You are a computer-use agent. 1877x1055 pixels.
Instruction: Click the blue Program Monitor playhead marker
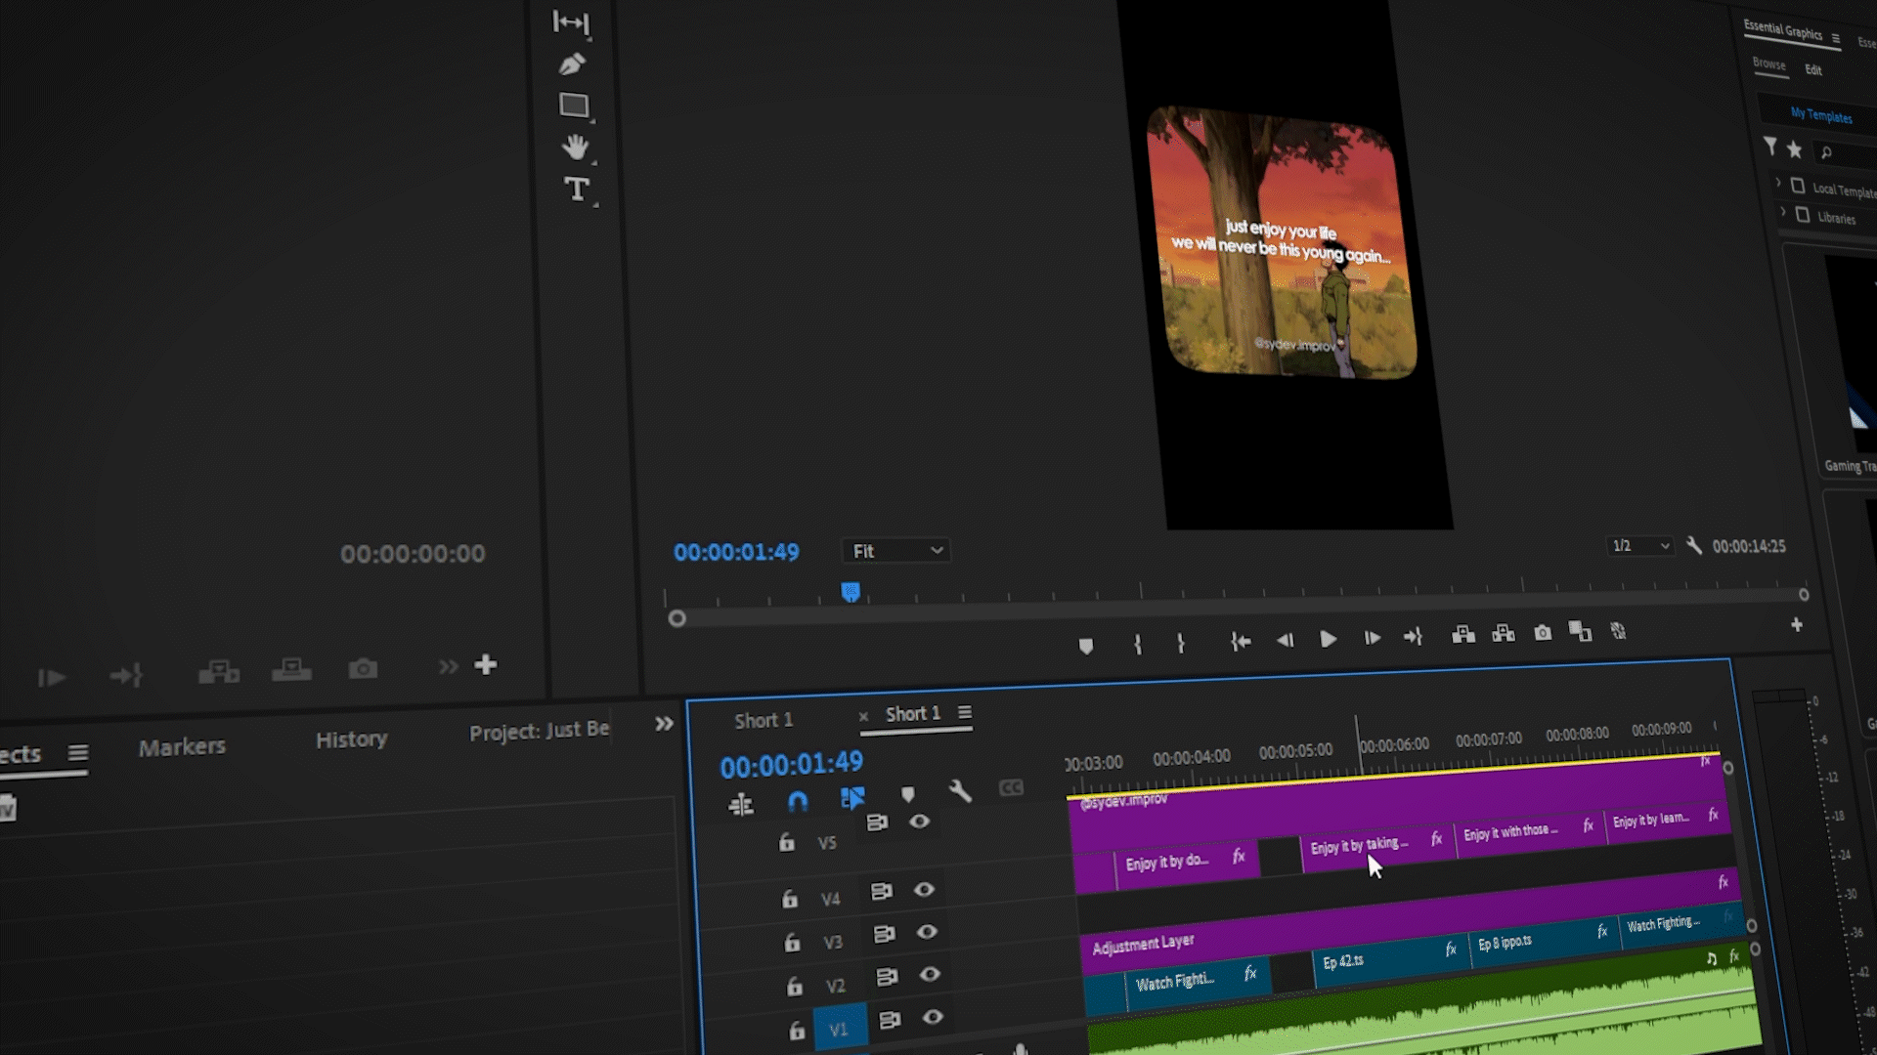click(x=851, y=591)
